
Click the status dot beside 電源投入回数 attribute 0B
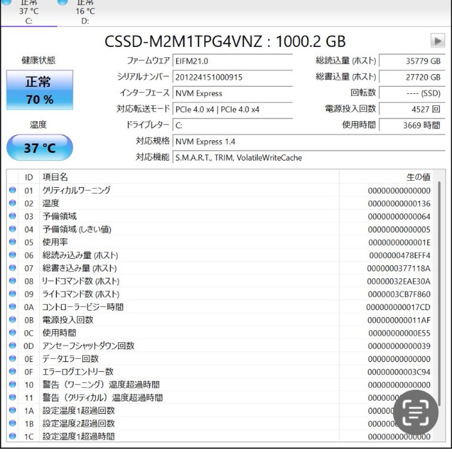pos(12,320)
